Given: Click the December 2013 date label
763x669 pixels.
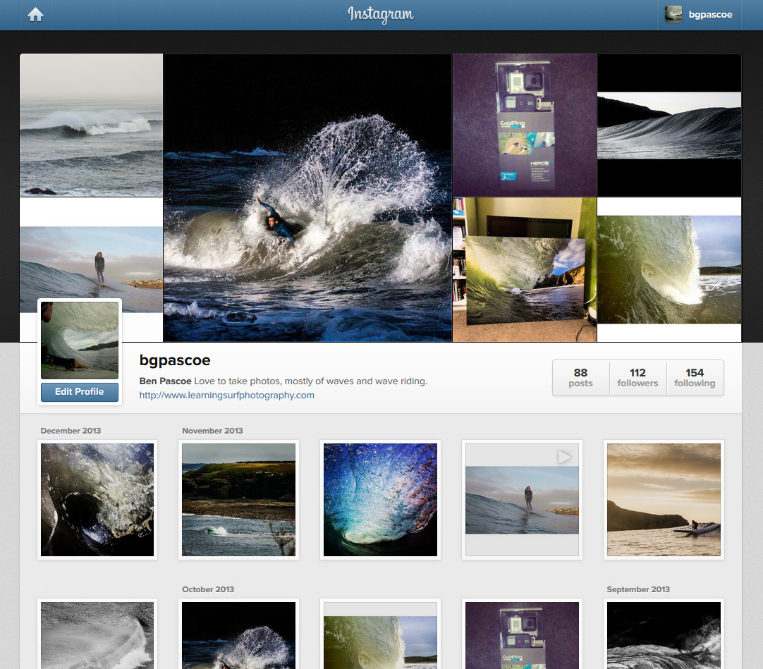Looking at the screenshot, I should click(x=71, y=431).
